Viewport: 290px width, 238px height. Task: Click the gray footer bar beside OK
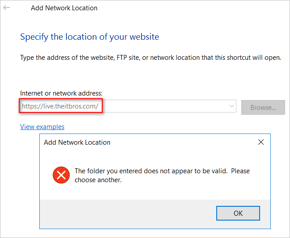[128, 213]
